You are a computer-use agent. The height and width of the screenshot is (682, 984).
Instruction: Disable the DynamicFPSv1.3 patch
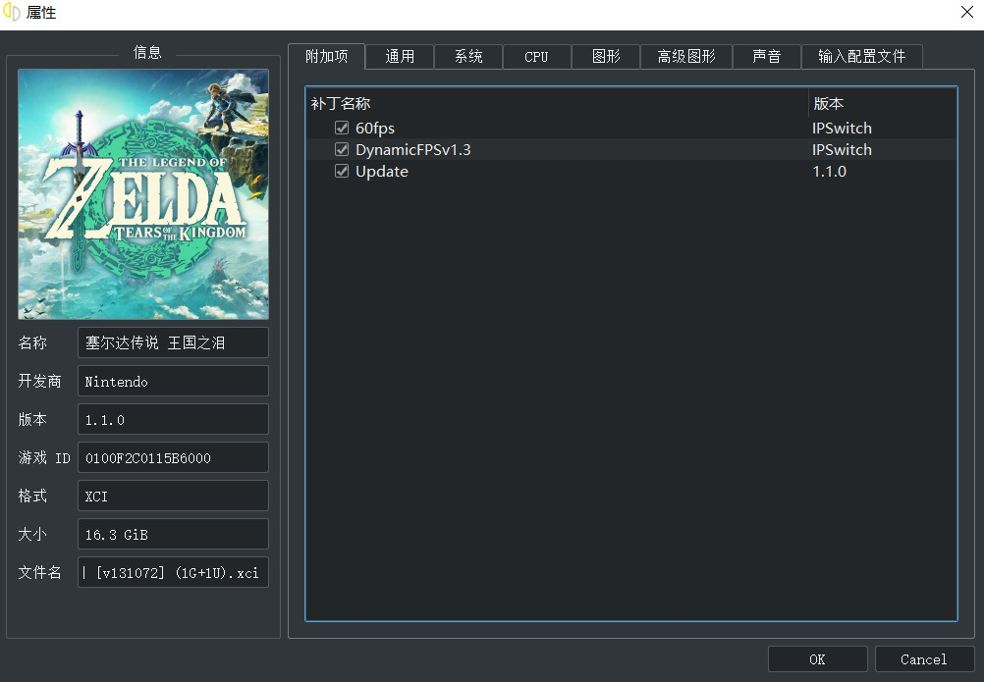(342, 149)
